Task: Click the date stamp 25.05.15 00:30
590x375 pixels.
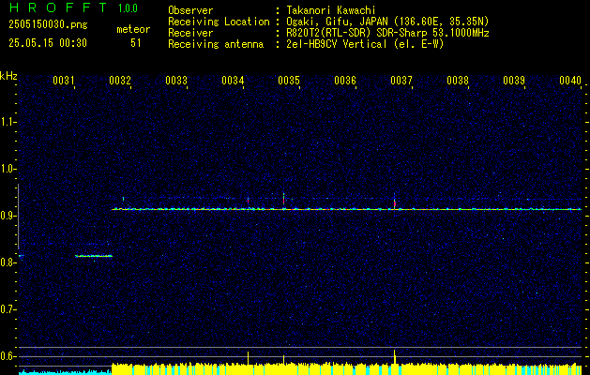Action: tap(48, 43)
